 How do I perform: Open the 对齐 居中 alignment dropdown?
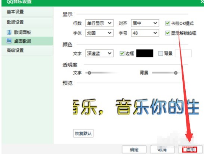pyautogui.click(x=145, y=23)
